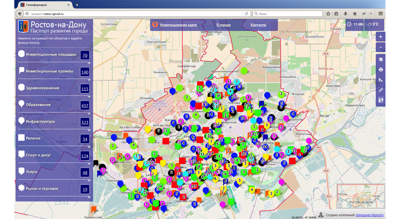Expand the Рынки и торговля filter arrow
Viewport: 401px width, 219px height.
[x=89, y=197]
